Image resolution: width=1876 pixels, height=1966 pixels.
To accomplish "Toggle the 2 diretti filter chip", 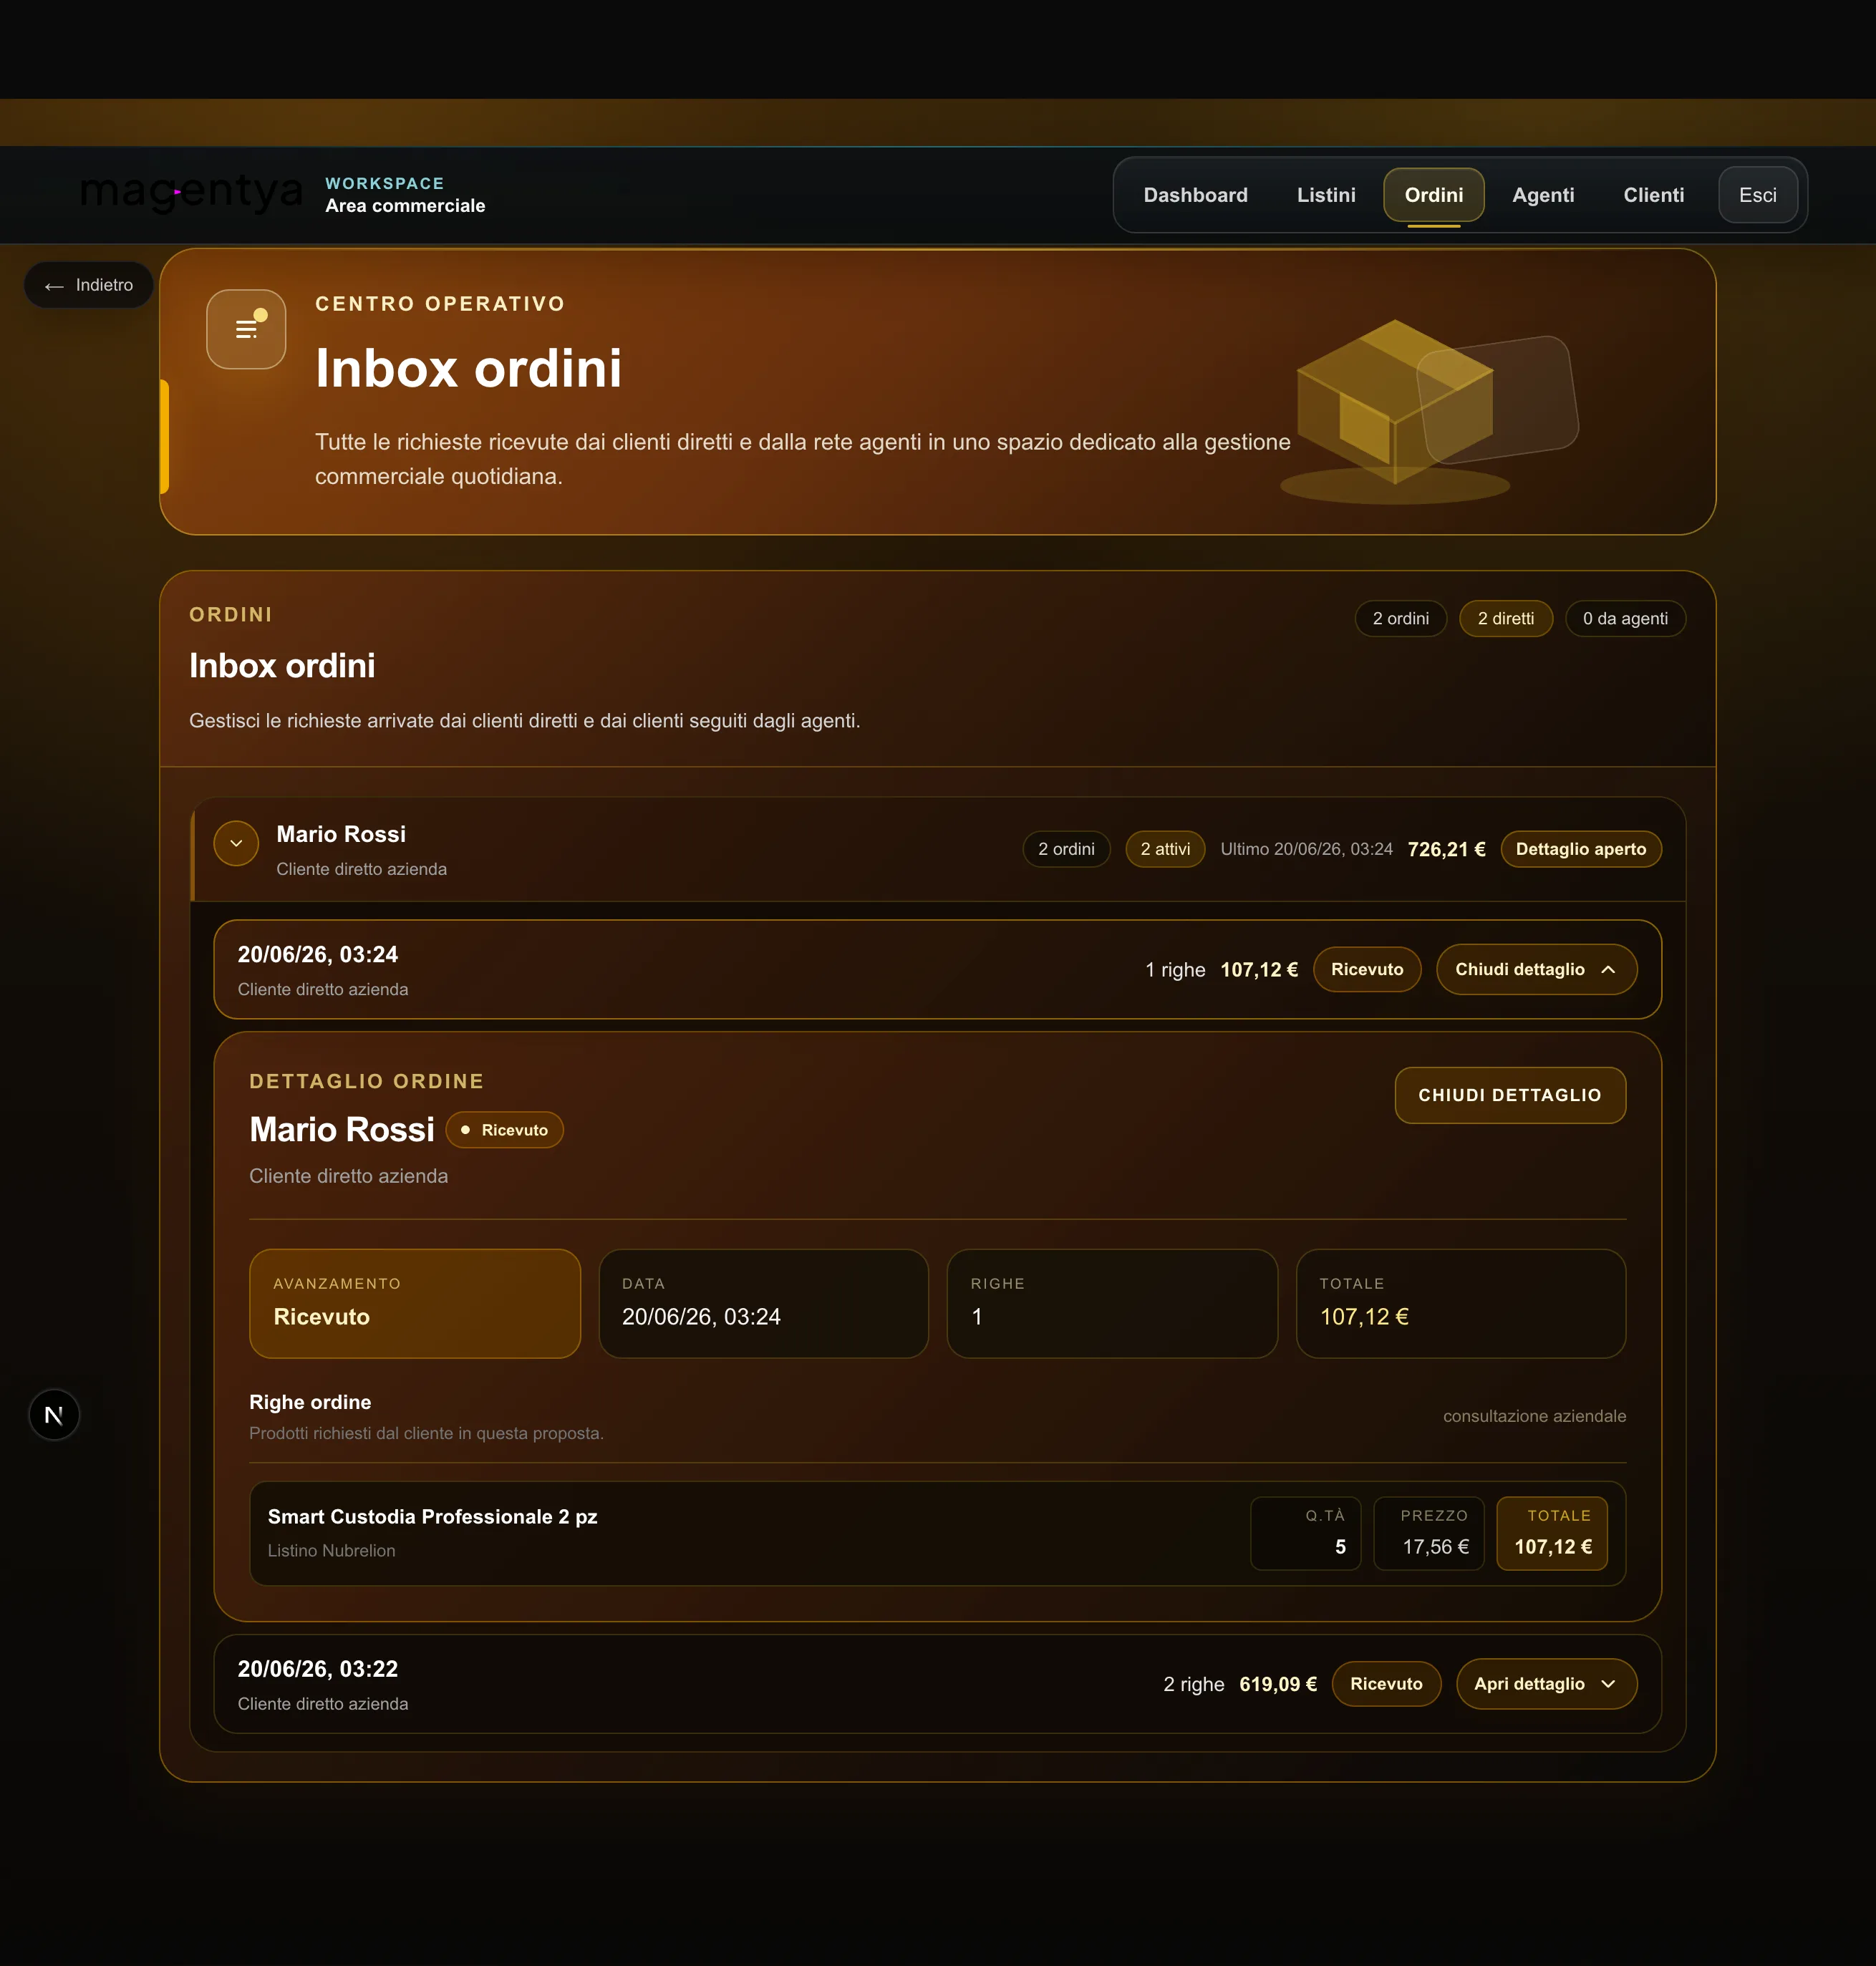I will [1505, 618].
